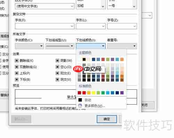Screen dimensions: 174x138
Task: Select 一号 in font size list
Action: 112,6
